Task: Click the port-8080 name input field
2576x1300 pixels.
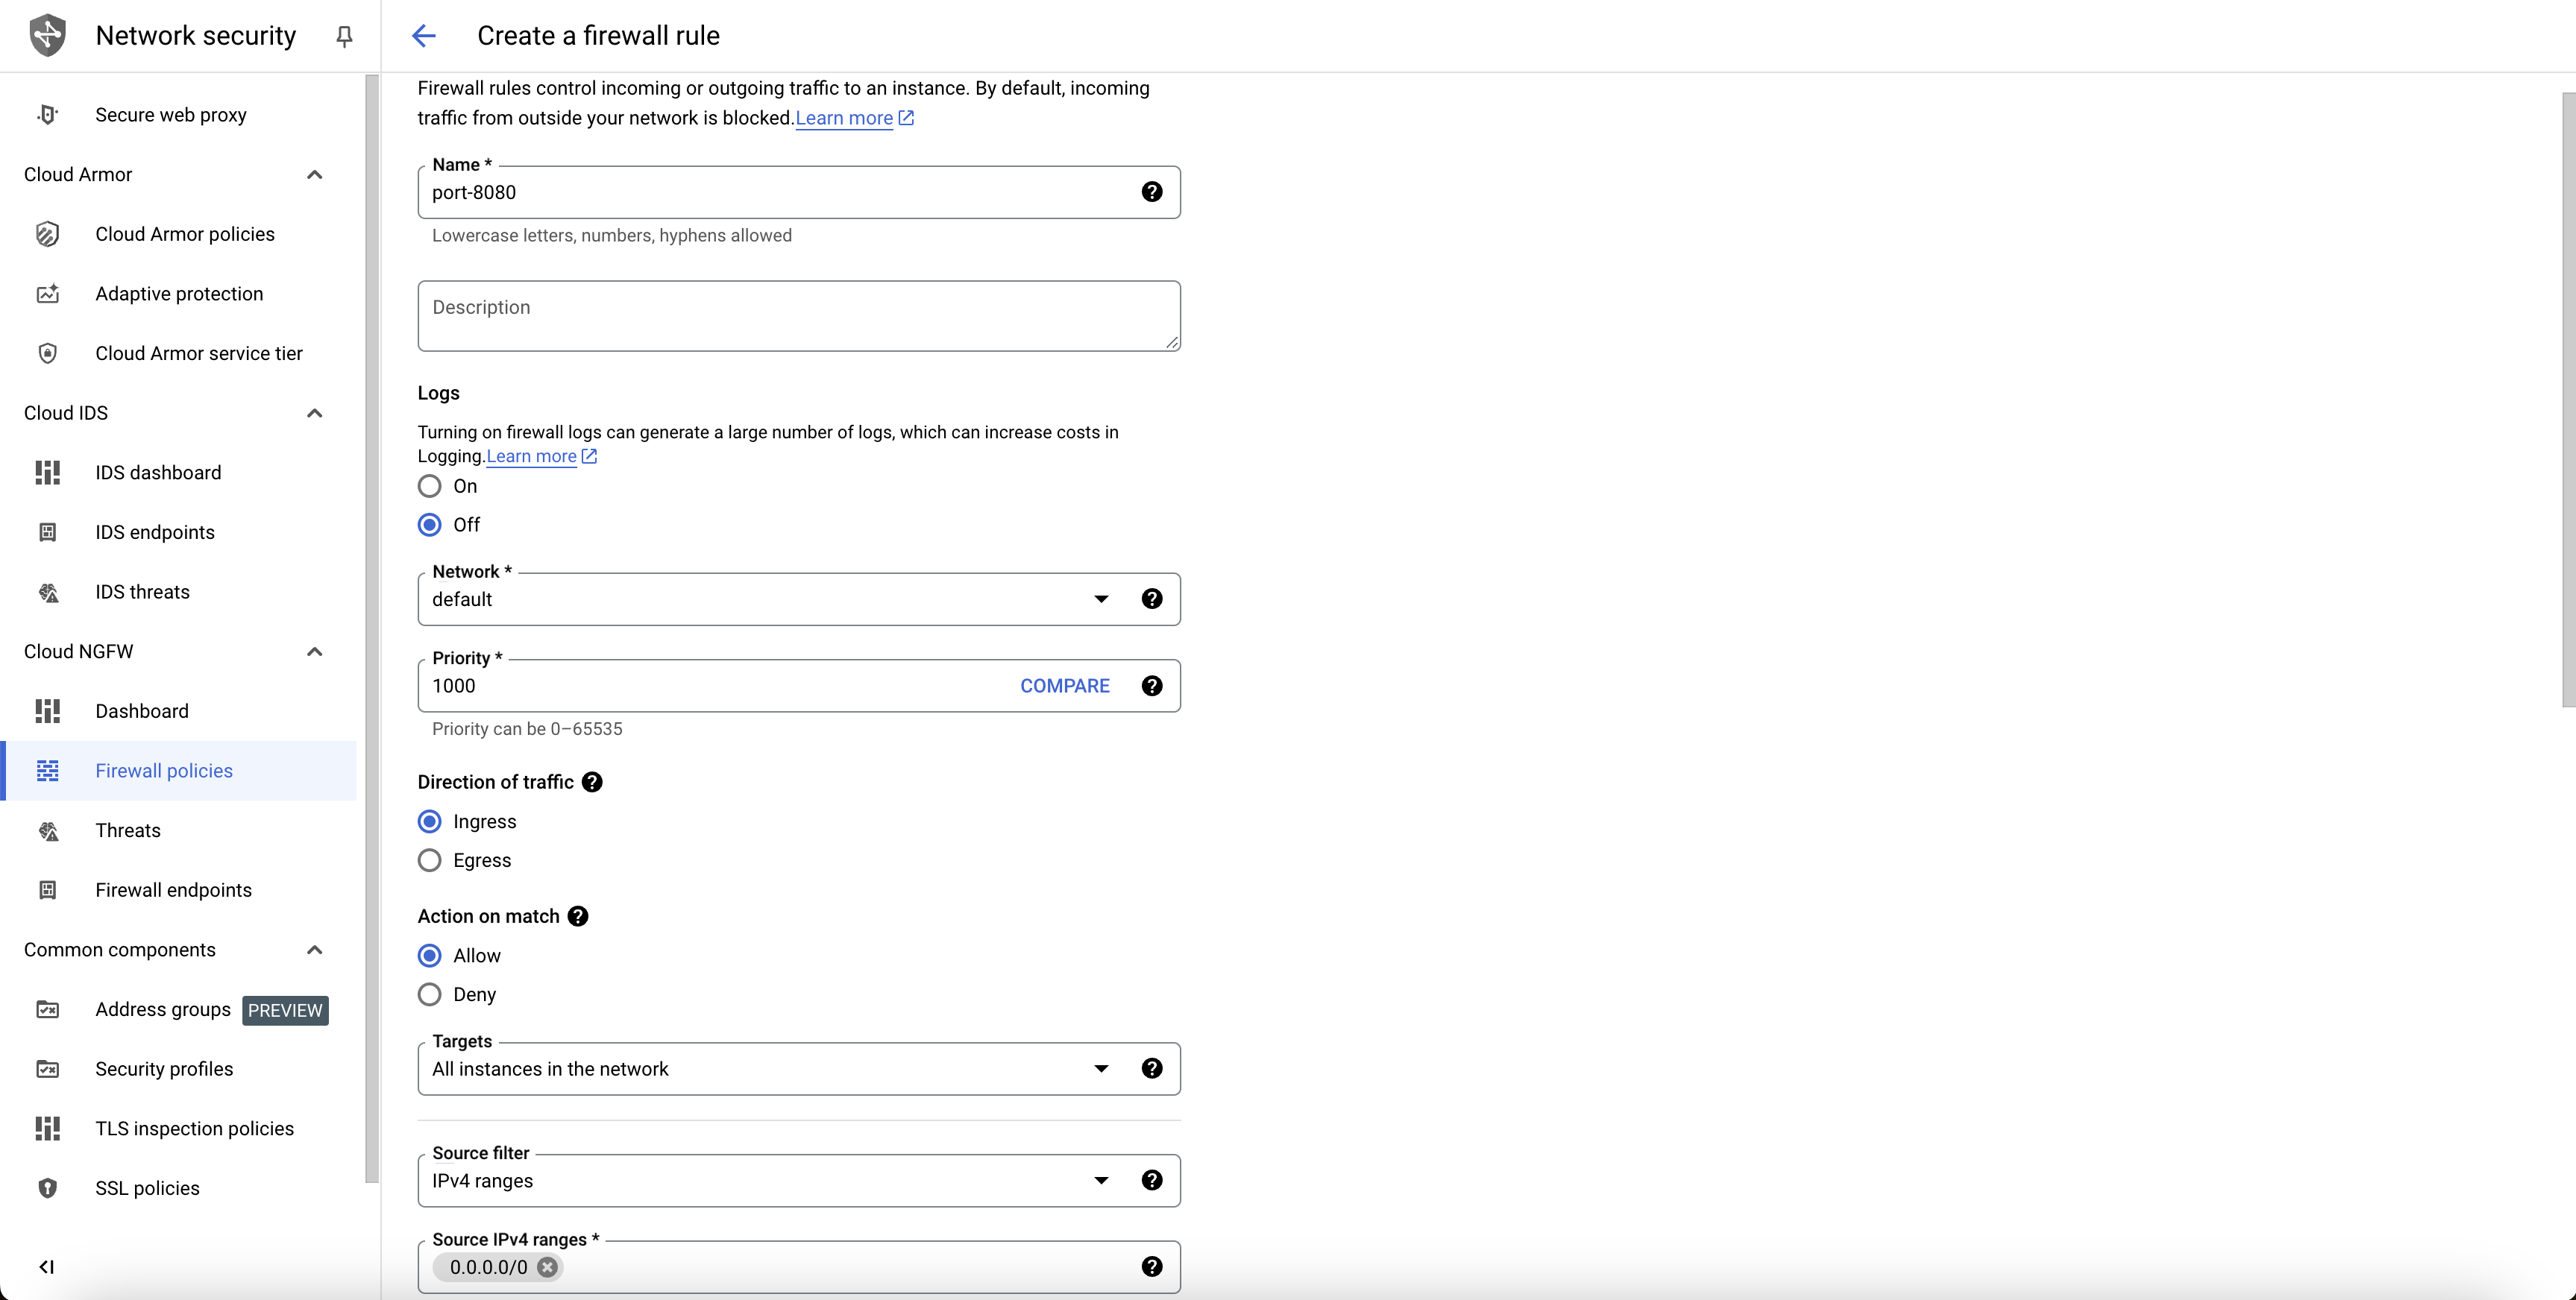Action: click(x=798, y=192)
